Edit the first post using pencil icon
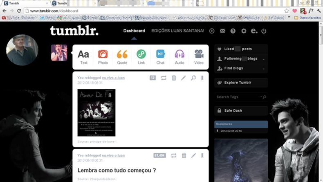 [183, 78]
